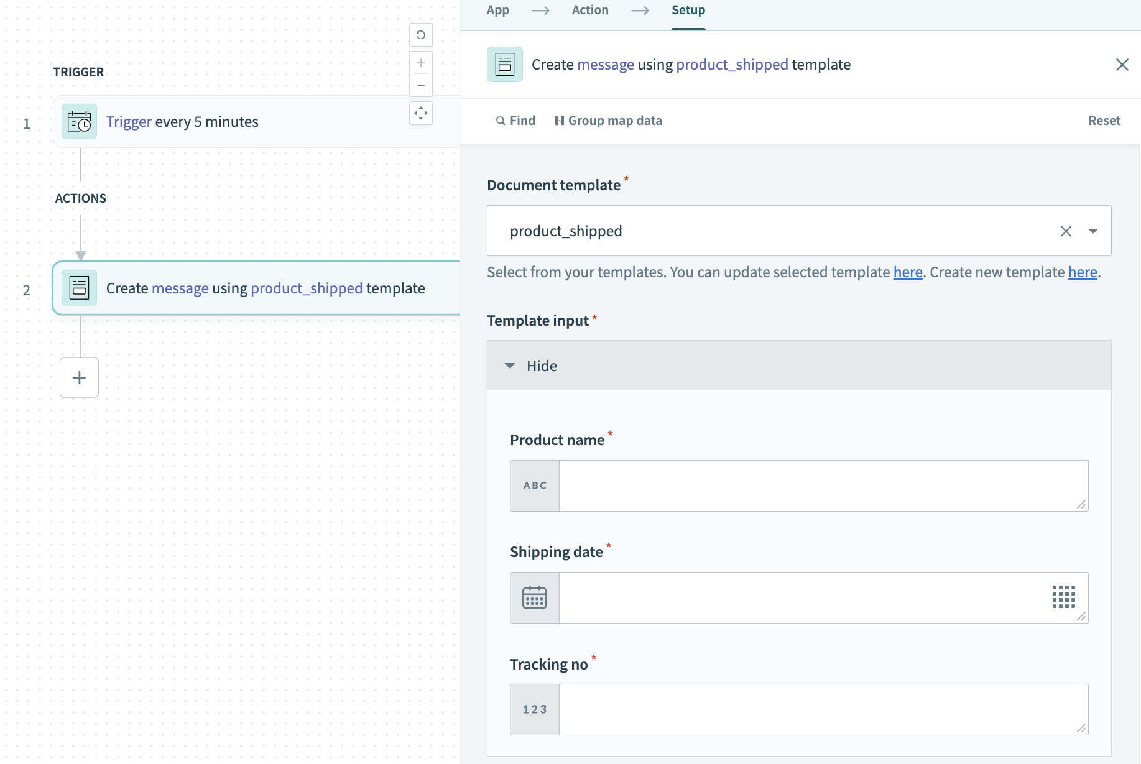This screenshot has width=1141, height=764.
Task: Clear the selected product_shipped template
Action: 1066,231
